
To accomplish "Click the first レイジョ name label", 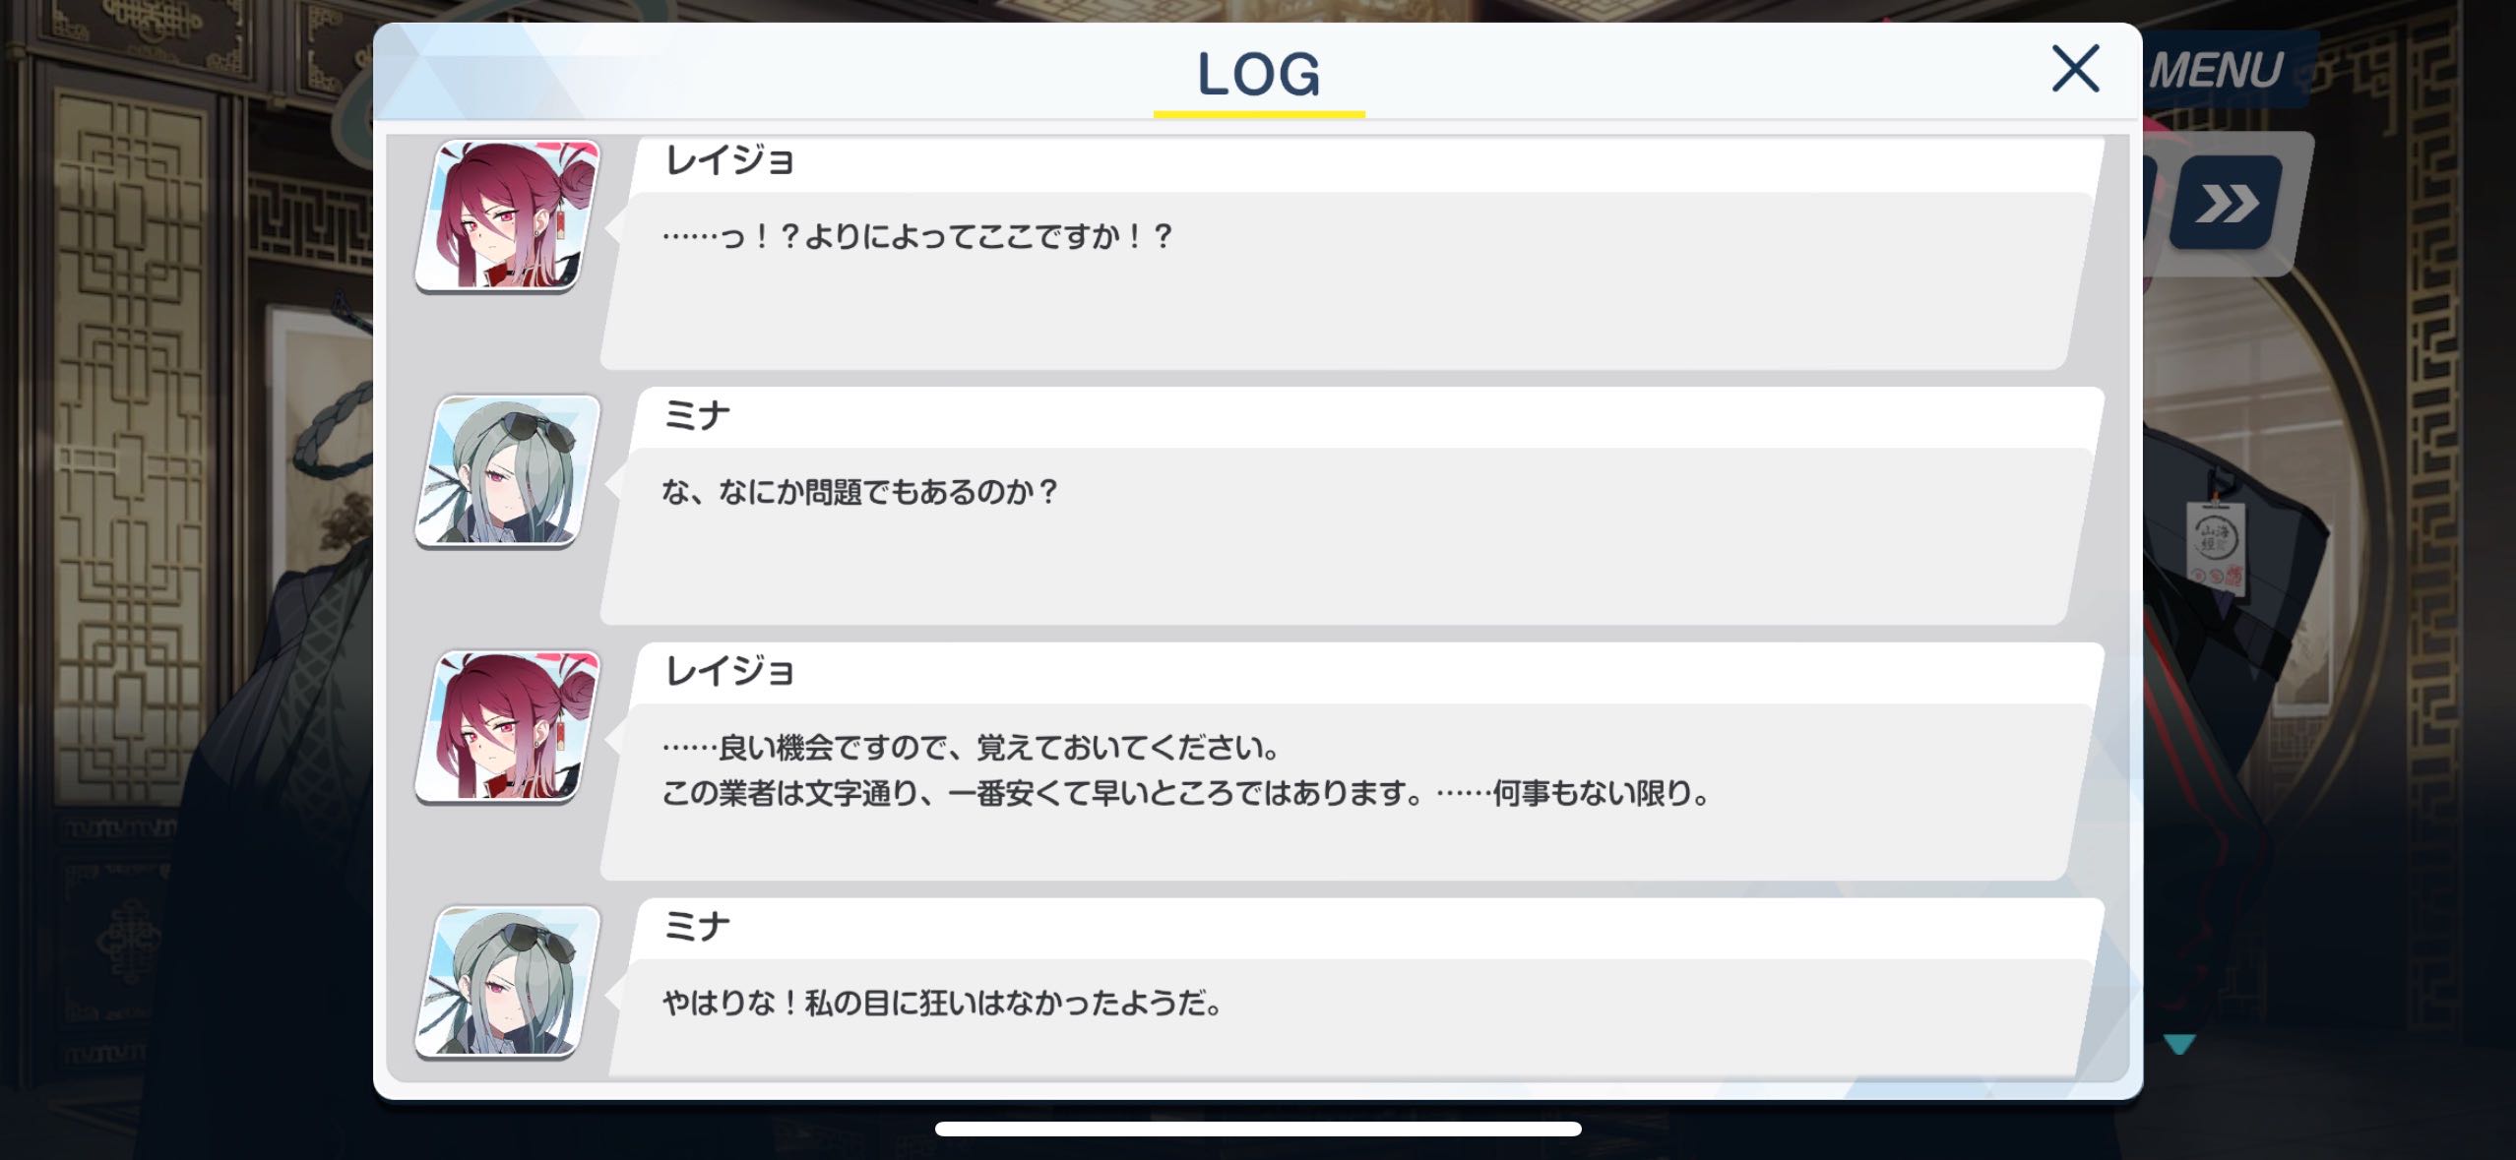I will click(729, 160).
